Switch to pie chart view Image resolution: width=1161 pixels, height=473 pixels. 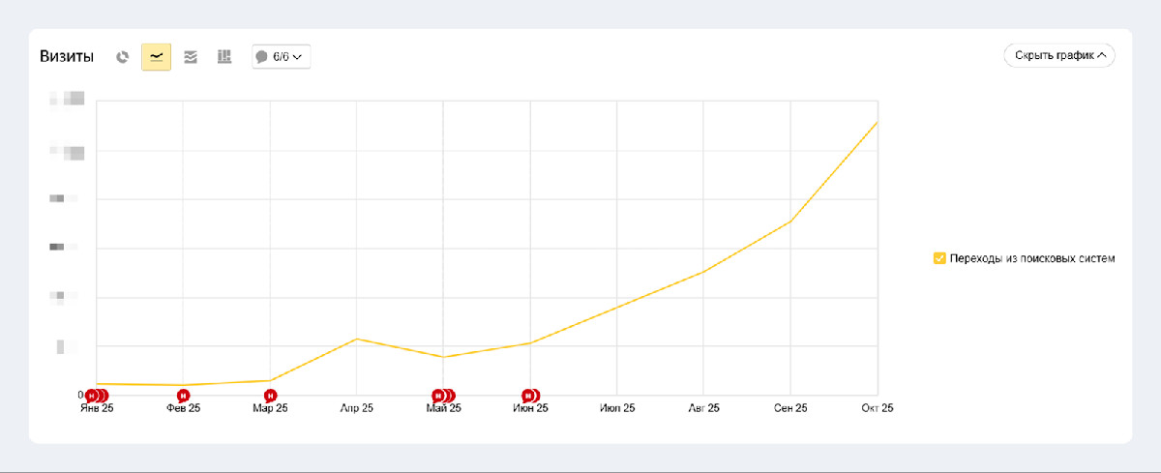click(x=122, y=57)
